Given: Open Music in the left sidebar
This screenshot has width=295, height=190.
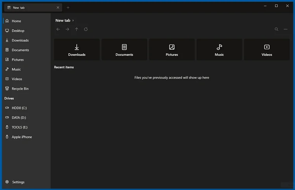Looking at the screenshot, I should pos(26,69).
